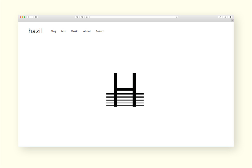Screen dimensions: 252x168
Task: Click the hazil site title
Action: (36, 31)
